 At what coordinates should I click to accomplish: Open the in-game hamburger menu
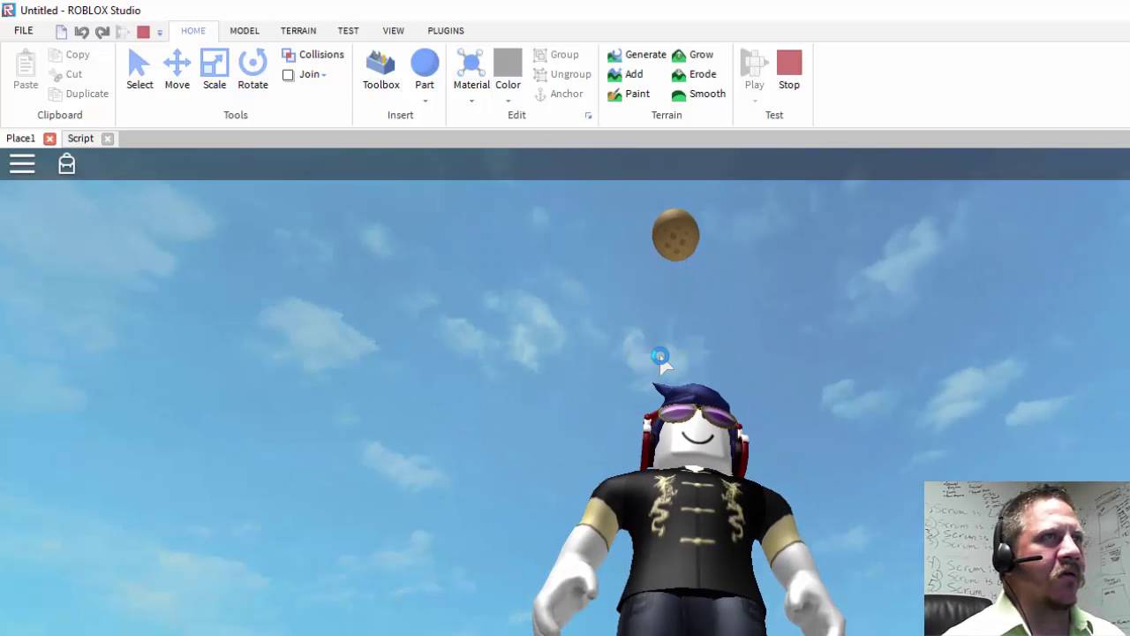pyautogui.click(x=22, y=163)
